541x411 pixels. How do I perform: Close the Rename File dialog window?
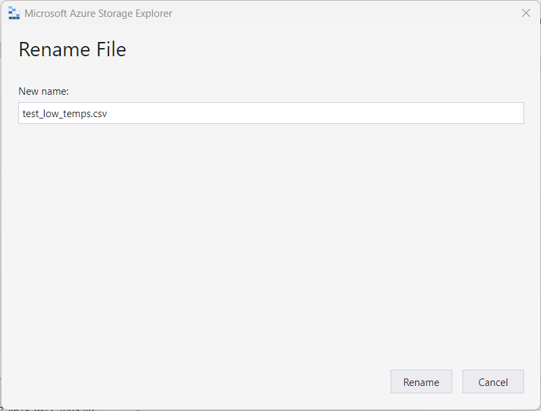tap(525, 13)
